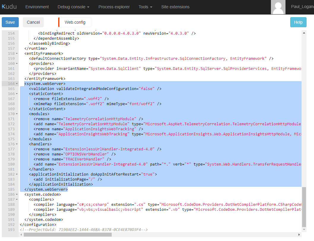The width and height of the screenshot is (314, 241).
Task: Collapse the system.webServer fold at line 164
Action: (17, 83)
